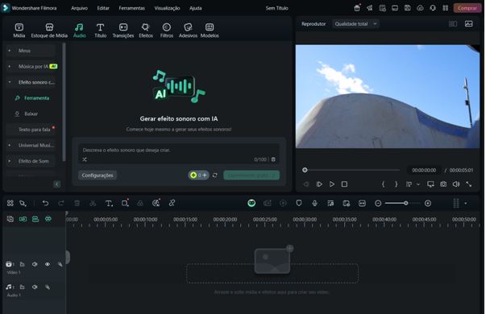The height and width of the screenshot is (314, 486).
Task: Expand the Universal Music category
Action: click(x=10, y=145)
